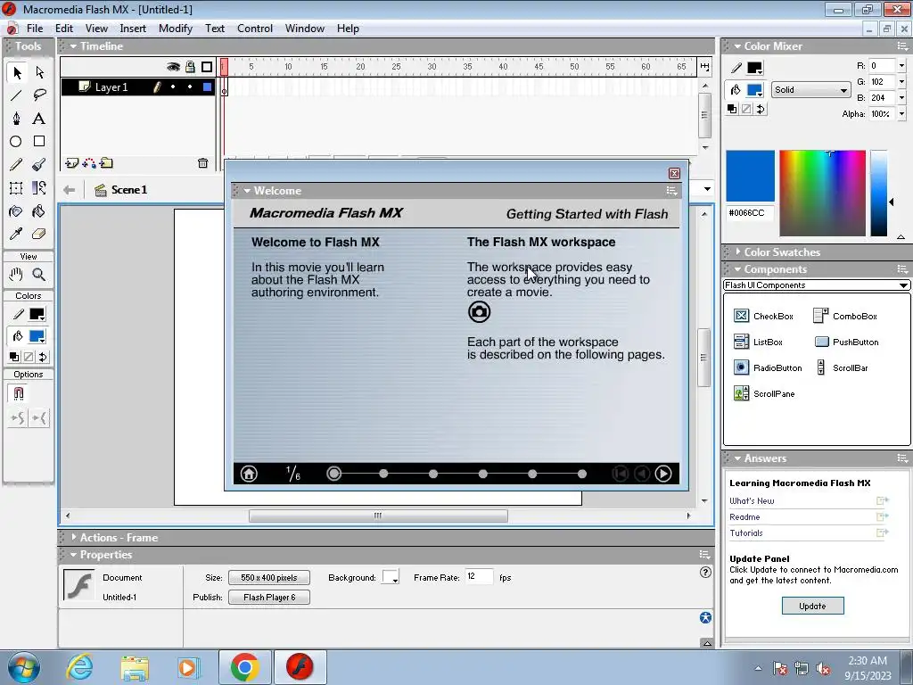Toggle Layer 1 outline color square
913x685 pixels.
point(207,87)
